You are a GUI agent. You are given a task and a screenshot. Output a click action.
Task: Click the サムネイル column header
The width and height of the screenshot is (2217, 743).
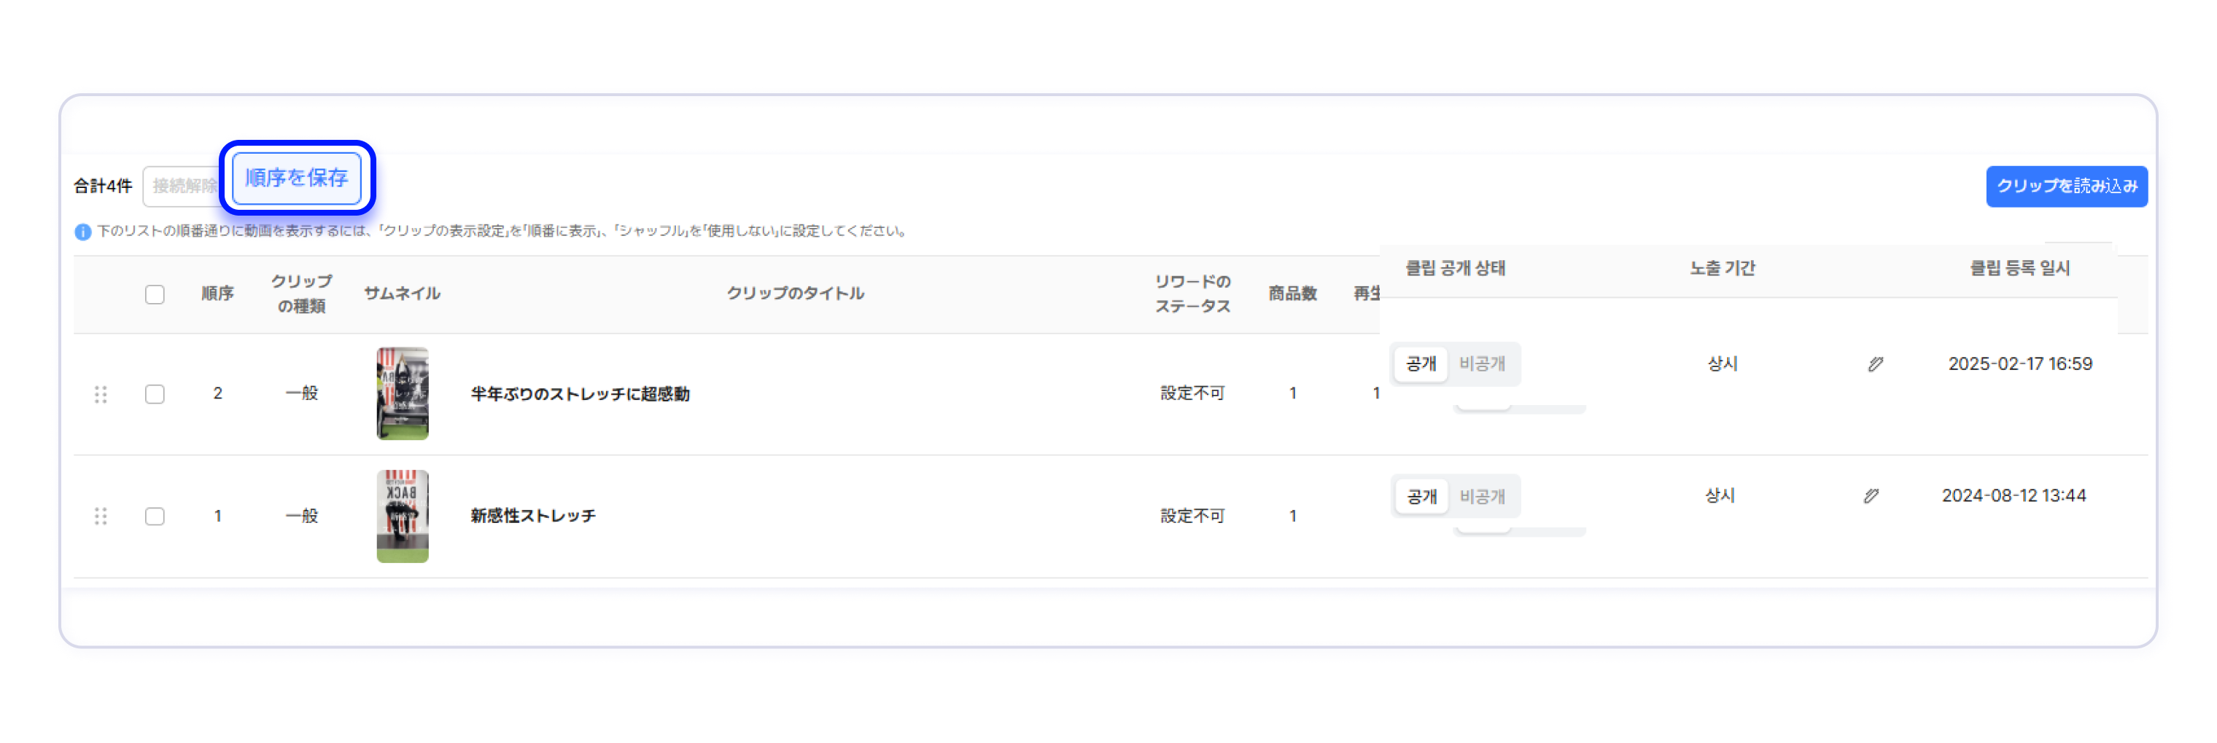[402, 294]
